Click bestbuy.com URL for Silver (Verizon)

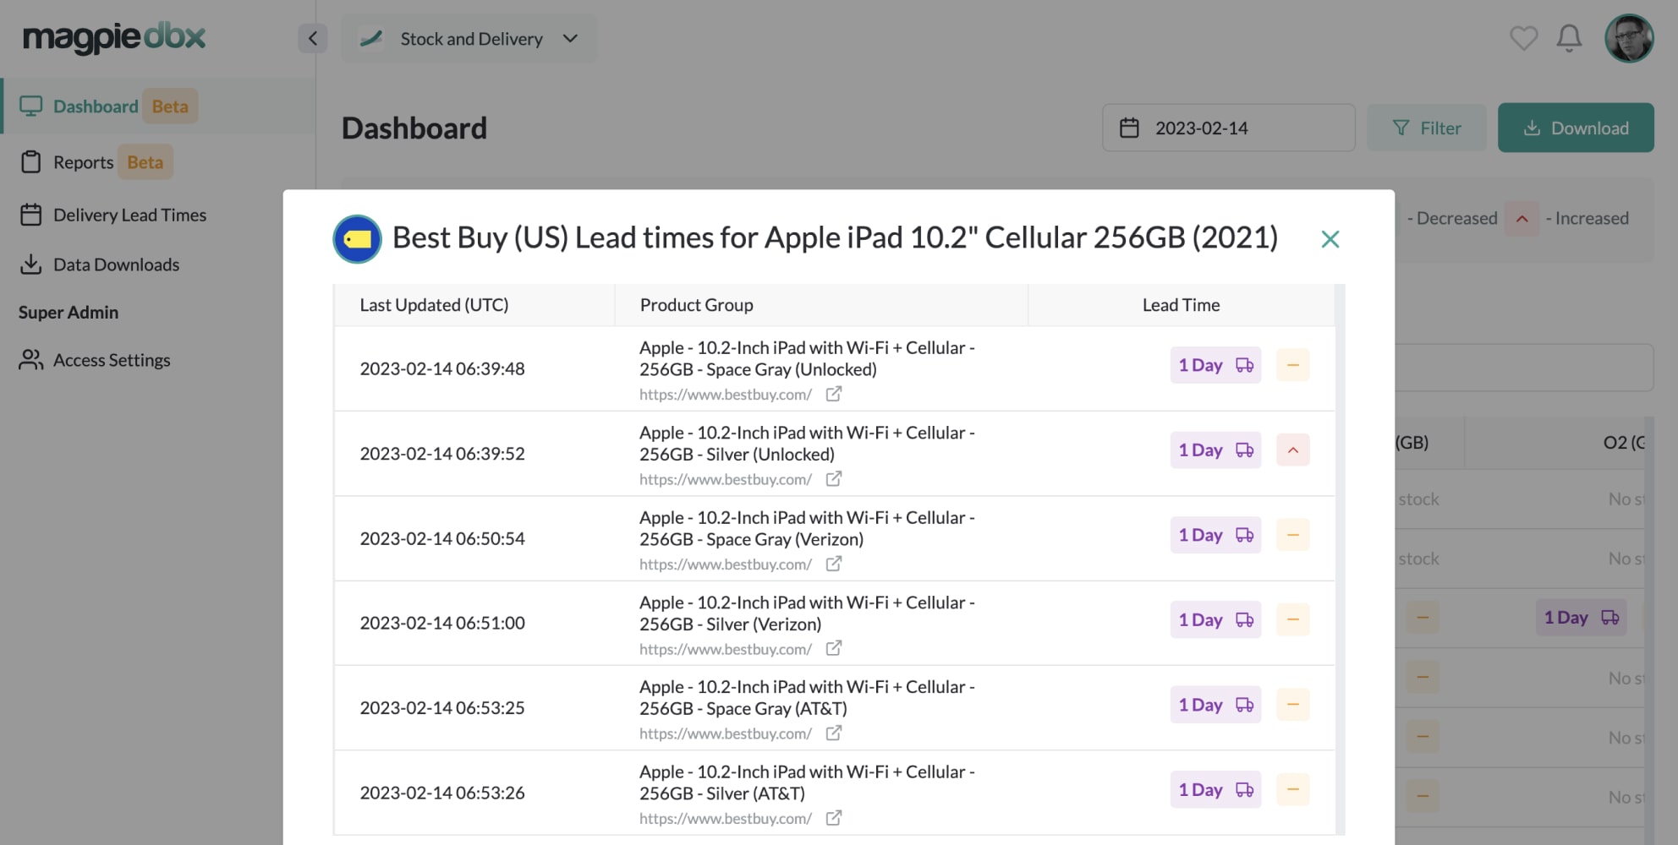click(x=726, y=649)
